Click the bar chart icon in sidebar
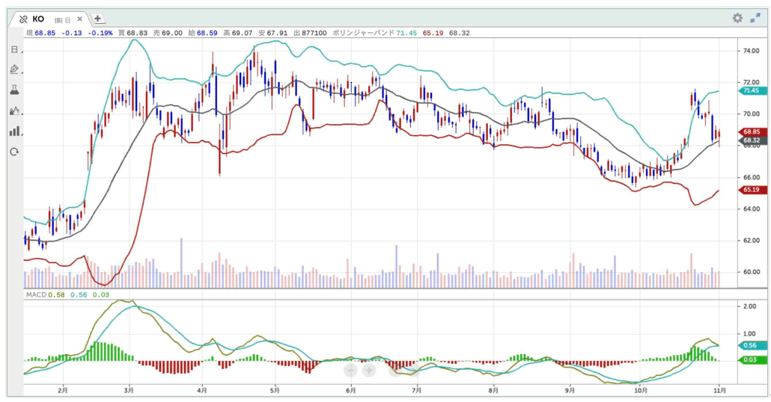771x402 pixels. click(14, 131)
